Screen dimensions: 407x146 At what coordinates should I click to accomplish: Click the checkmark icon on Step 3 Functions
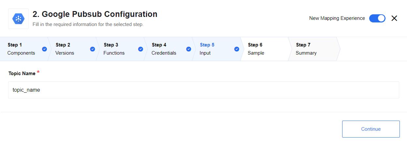(x=140, y=49)
